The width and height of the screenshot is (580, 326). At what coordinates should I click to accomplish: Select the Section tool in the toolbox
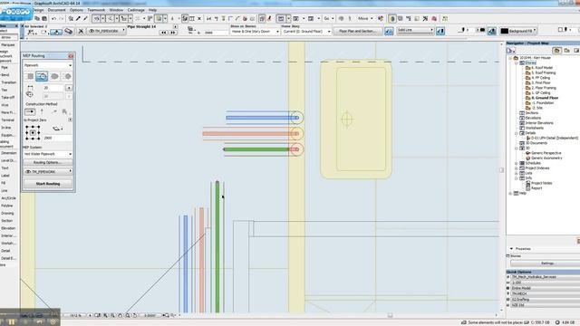(6, 221)
